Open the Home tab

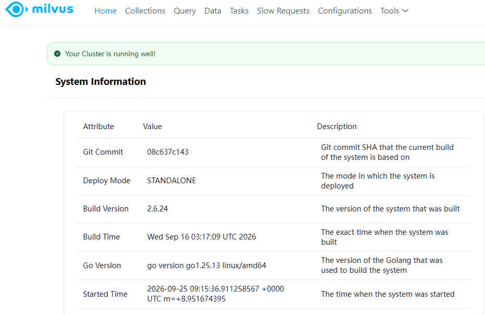pyautogui.click(x=105, y=11)
